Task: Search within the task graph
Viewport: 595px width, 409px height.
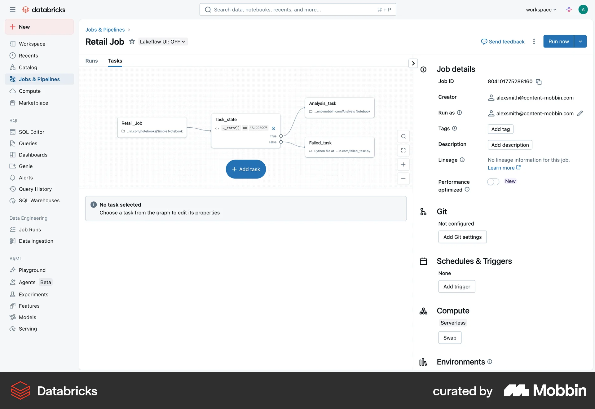Action: point(403,136)
